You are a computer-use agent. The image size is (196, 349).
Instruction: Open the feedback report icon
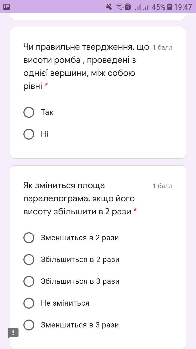point(13,333)
